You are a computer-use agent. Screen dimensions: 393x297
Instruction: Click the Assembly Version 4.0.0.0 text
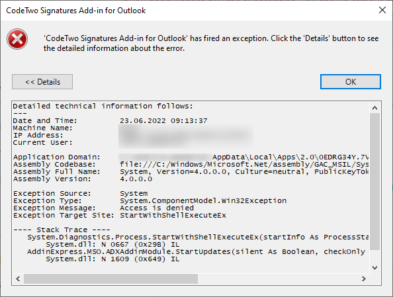click(136, 179)
